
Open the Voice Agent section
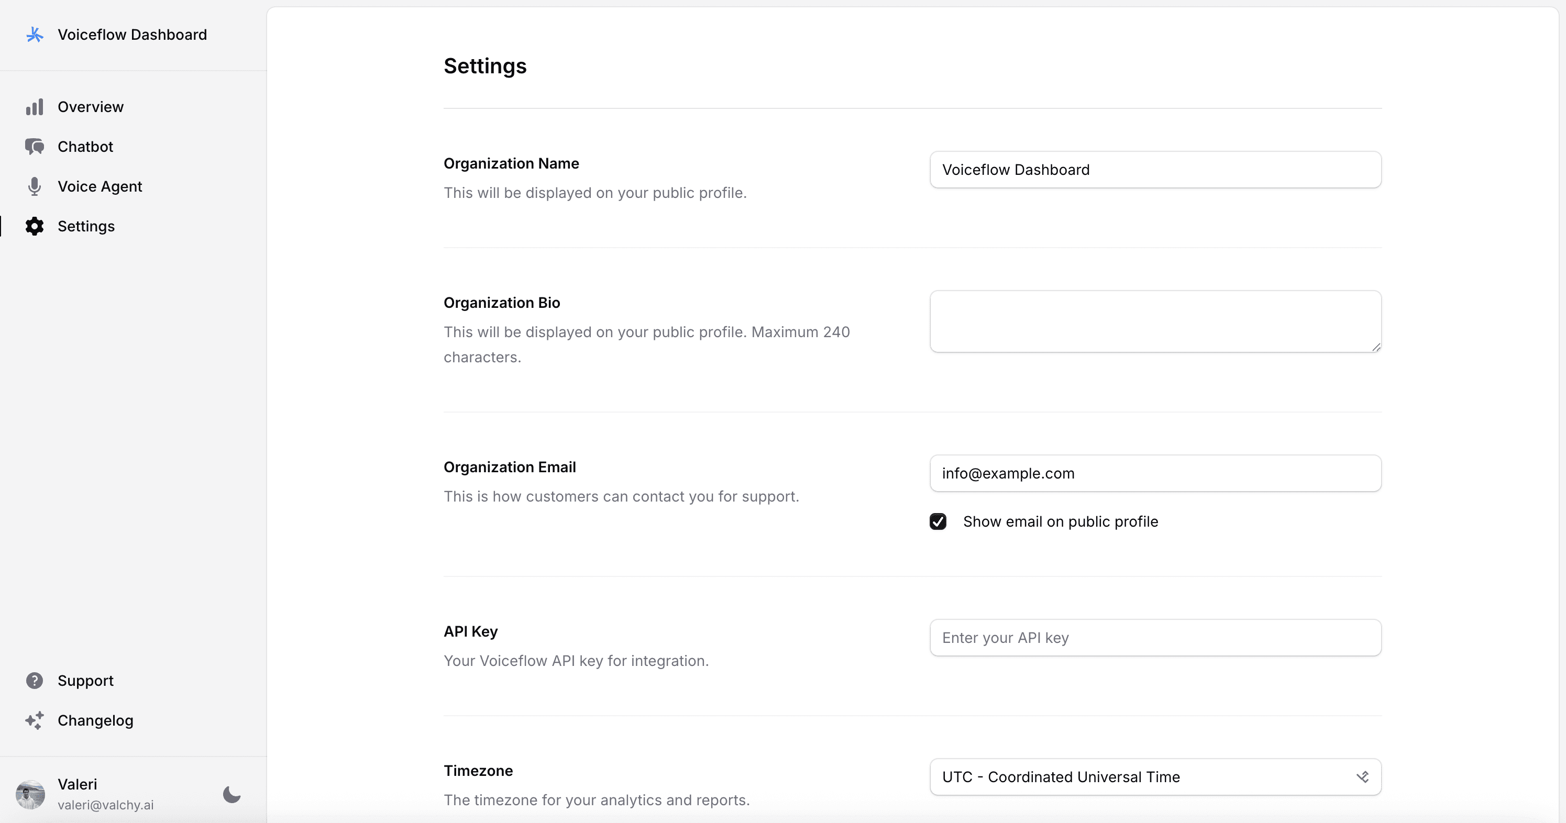pos(100,186)
